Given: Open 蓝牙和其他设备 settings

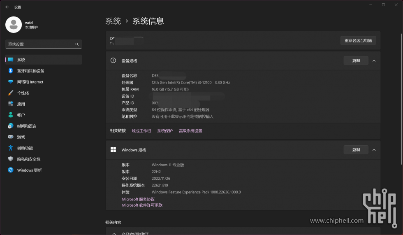Looking at the screenshot, I should coord(44,71).
